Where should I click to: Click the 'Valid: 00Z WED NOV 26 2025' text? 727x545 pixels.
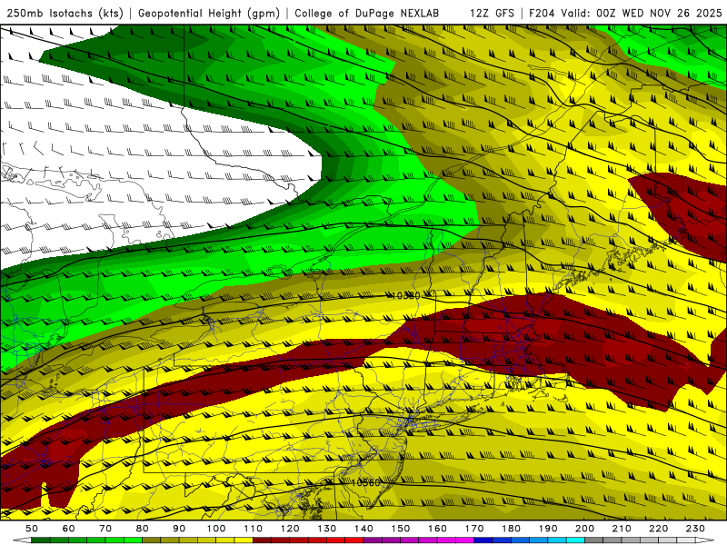coord(642,13)
